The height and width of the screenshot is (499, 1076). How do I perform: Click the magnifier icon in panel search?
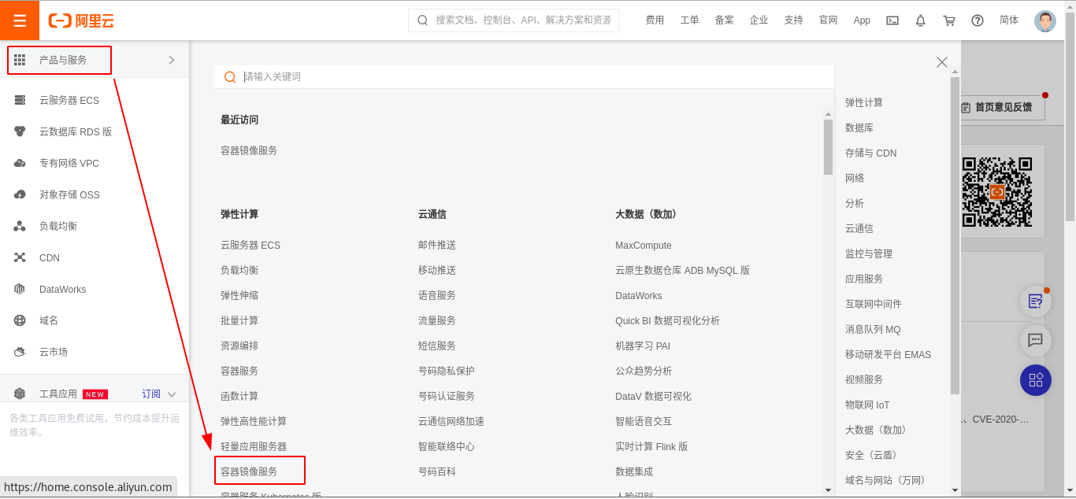click(230, 76)
